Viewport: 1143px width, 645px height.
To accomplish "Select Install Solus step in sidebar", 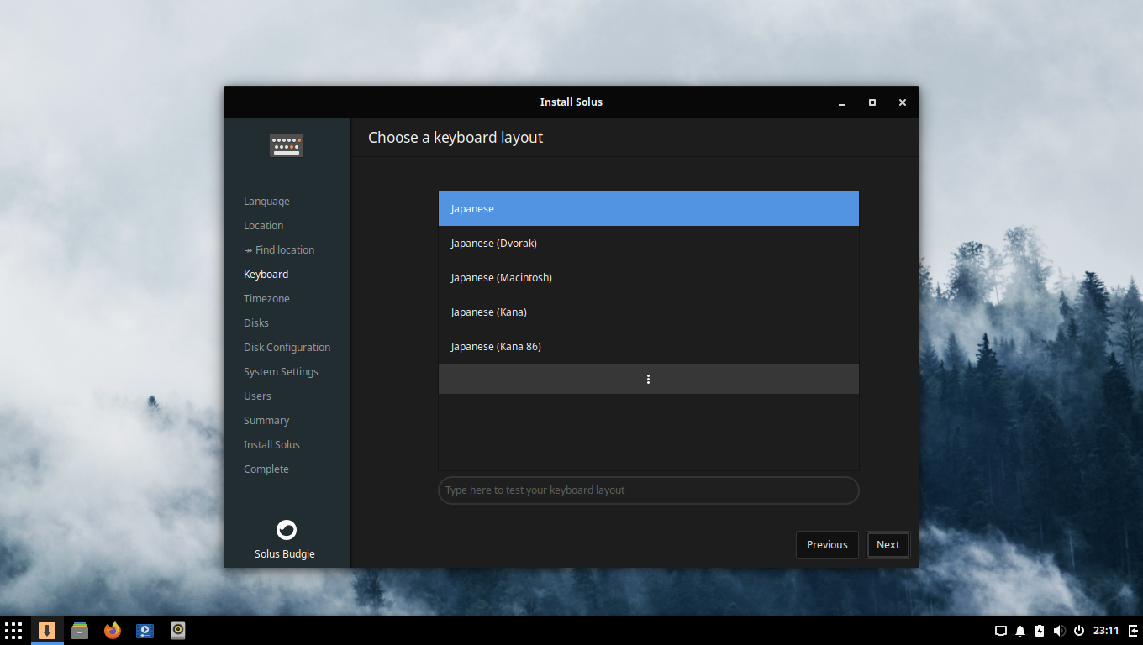I will point(271,445).
